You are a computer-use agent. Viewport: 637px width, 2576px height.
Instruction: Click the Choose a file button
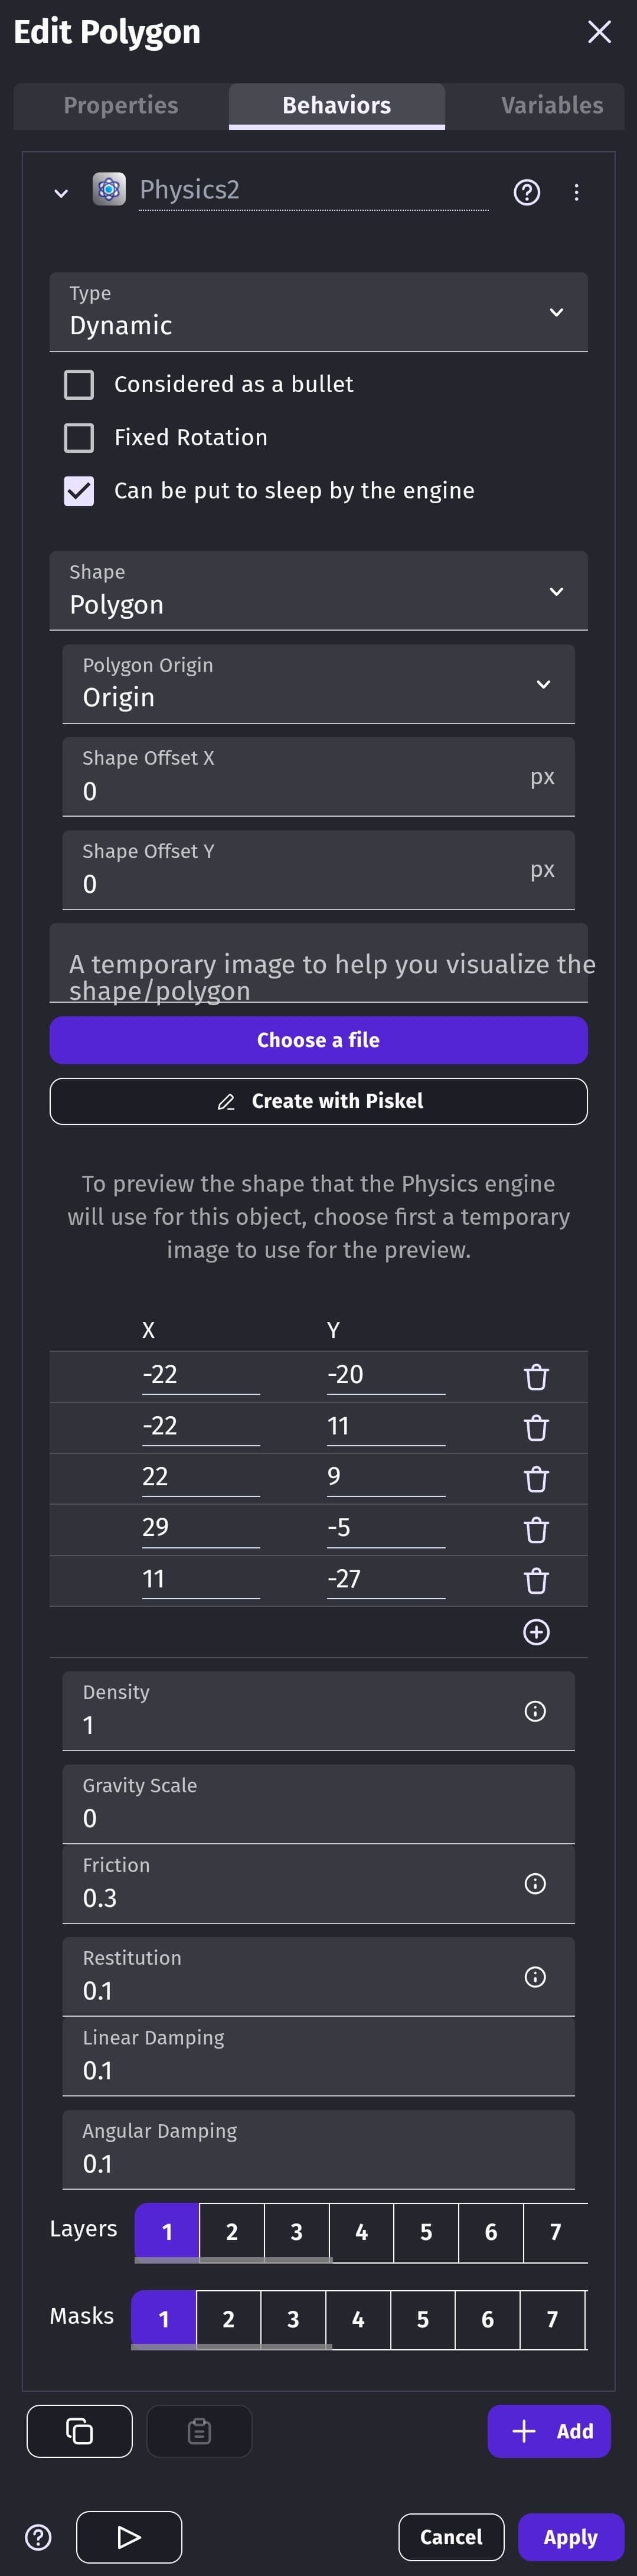[318, 1040]
